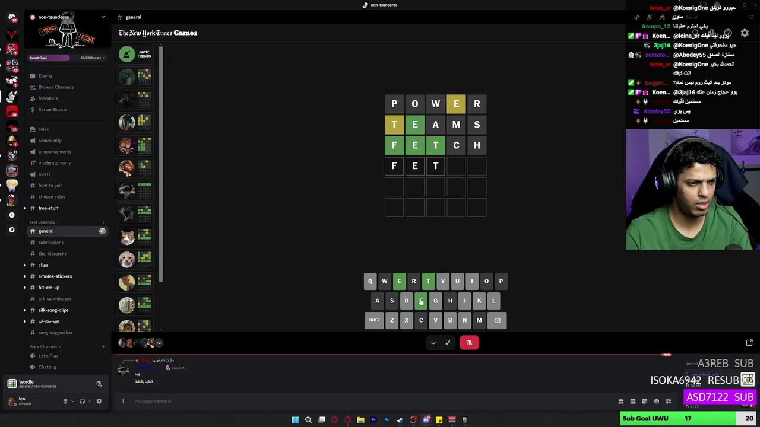Open audio output options arrow
The width and height of the screenshot is (760, 427).
[x=90, y=401]
